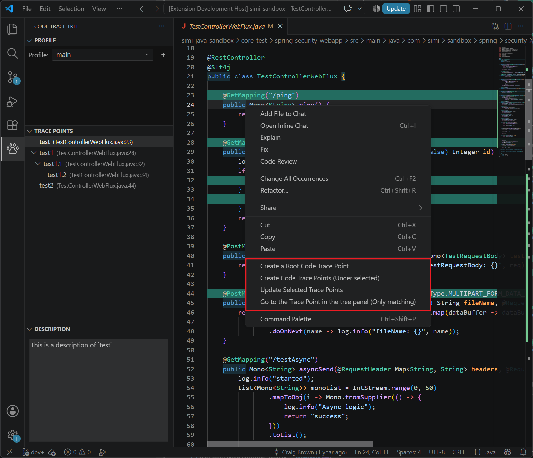Change end of line sequence CRLF
533x458 pixels.
coord(459,452)
